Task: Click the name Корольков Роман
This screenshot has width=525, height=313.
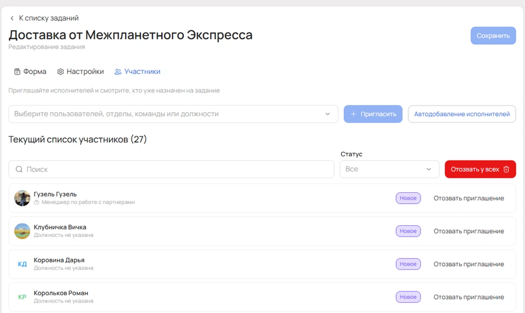Action: pyautogui.click(x=61, y=293)
